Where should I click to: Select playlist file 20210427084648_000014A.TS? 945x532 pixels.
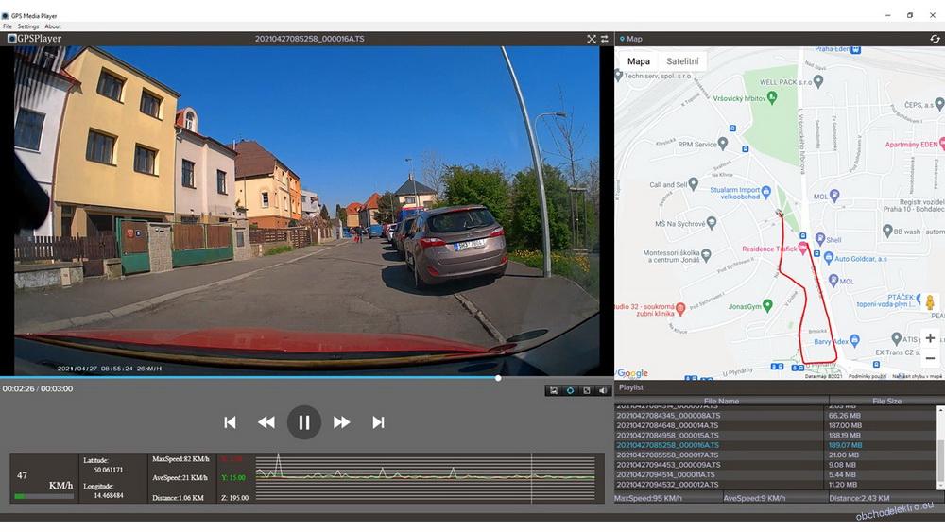667,425
